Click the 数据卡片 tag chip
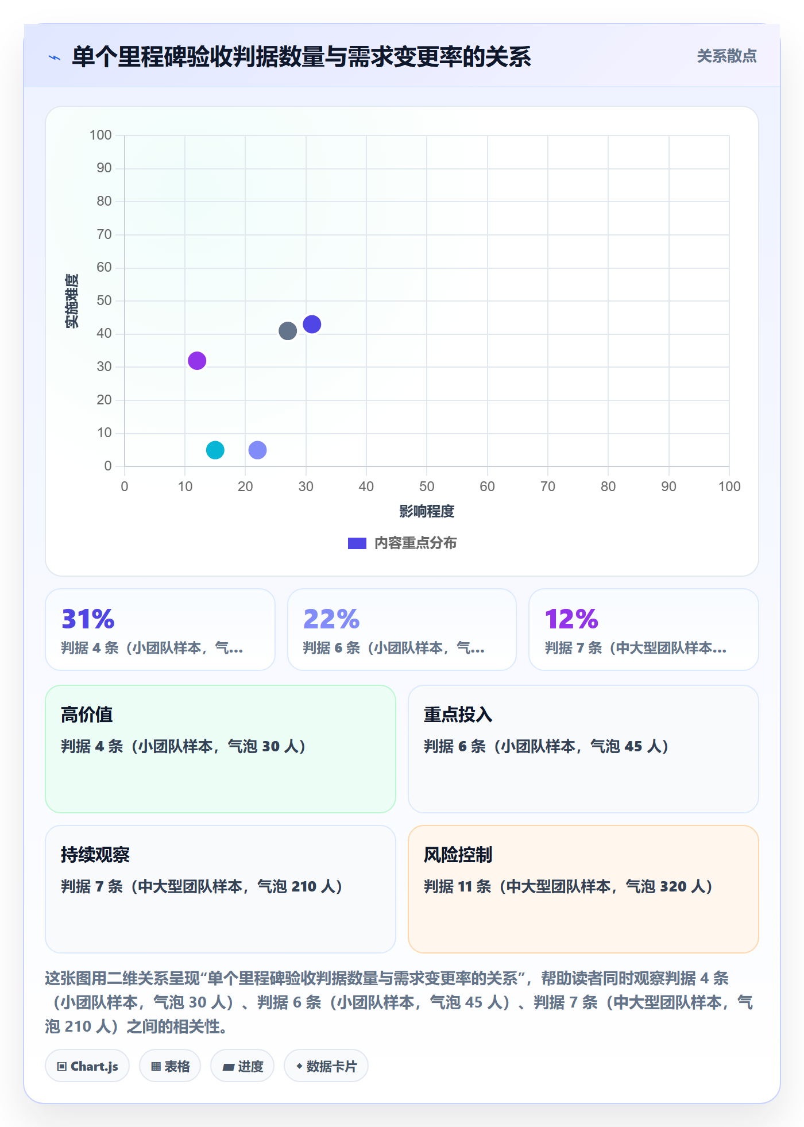 [x=326, y=1066]
